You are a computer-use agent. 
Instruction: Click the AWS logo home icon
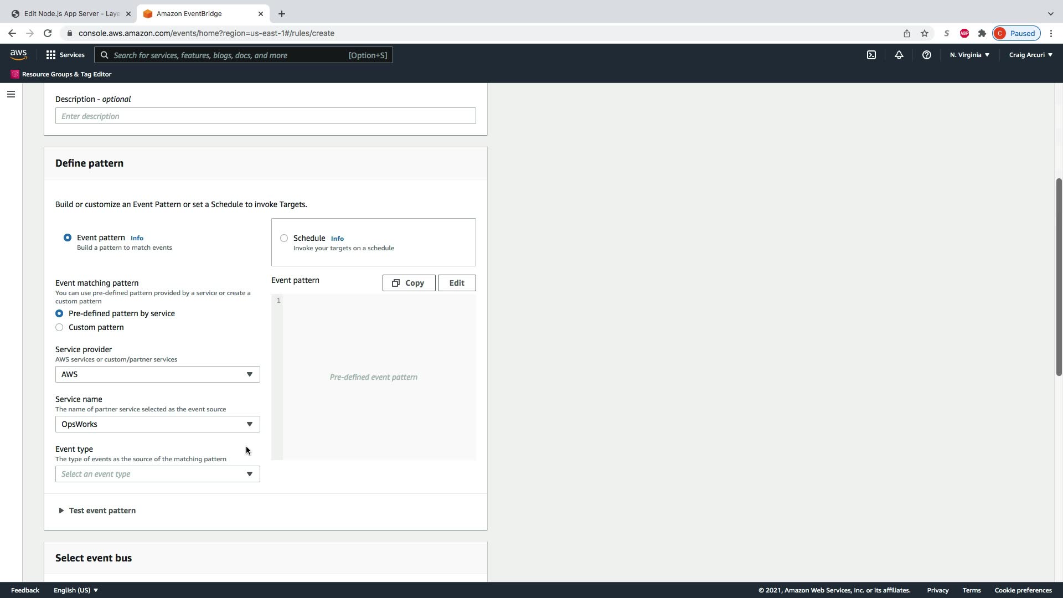tap(18, 55)
